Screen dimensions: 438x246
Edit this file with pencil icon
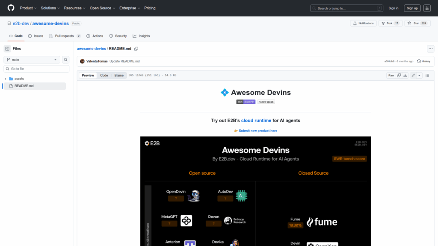413,75
